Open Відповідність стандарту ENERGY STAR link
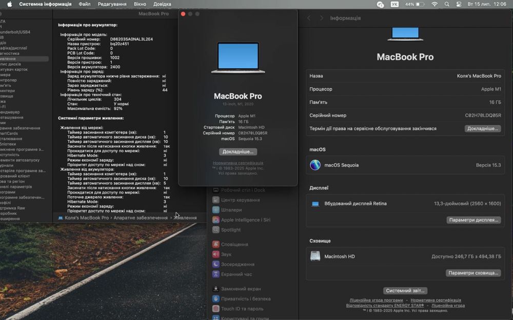513x320 pixels. [385, 306]
